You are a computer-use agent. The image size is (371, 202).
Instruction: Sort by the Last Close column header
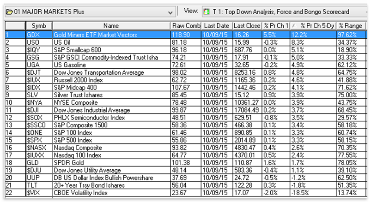coord(247,26)
